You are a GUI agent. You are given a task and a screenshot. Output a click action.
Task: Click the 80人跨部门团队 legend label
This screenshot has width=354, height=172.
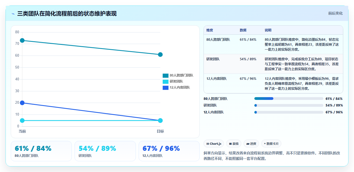tap(181, 75)
